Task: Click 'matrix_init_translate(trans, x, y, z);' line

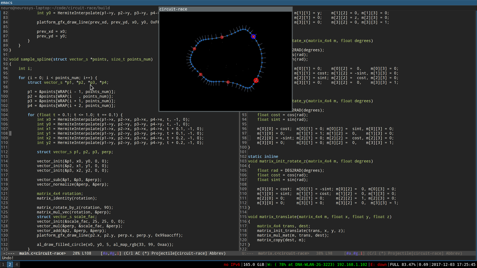Action: pos(301,230)
